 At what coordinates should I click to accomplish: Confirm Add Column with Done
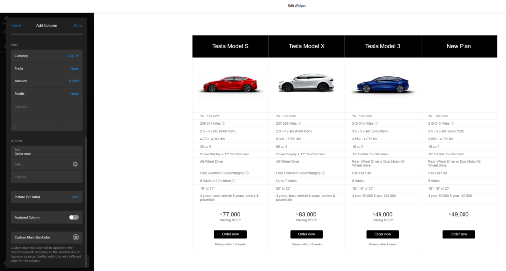pos(78,25)
